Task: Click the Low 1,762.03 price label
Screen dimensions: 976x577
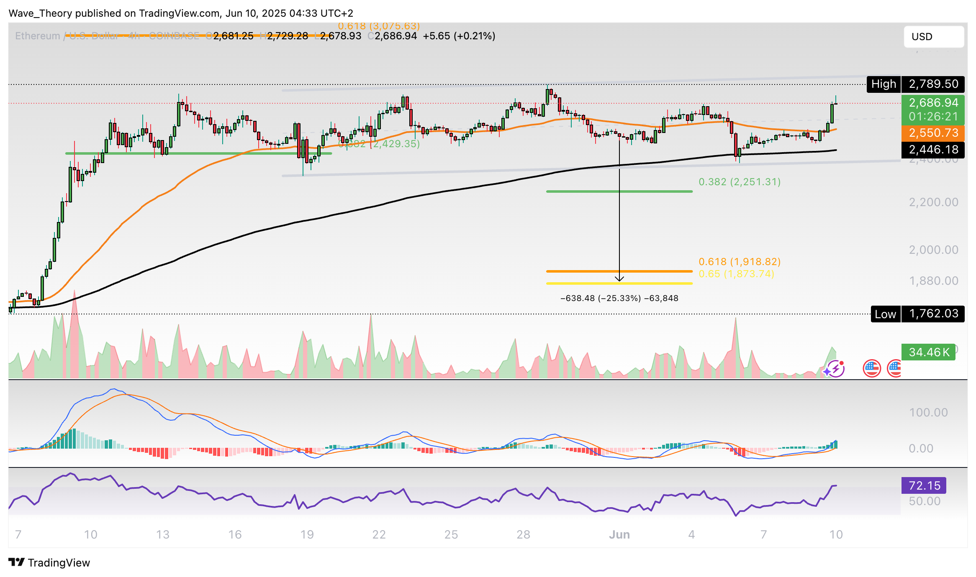Action: 917,314
